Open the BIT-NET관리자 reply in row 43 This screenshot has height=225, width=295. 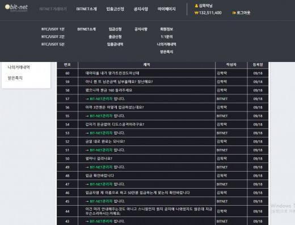pos(105,222)
